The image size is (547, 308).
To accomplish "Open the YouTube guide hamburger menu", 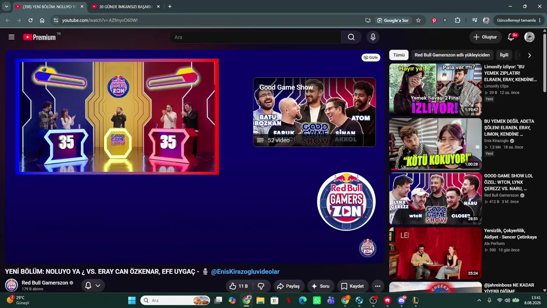I will click(x=12, y=37).
